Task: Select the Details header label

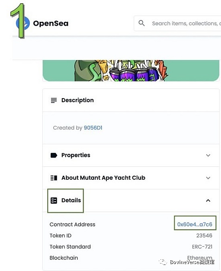Action: pos(71,200)
